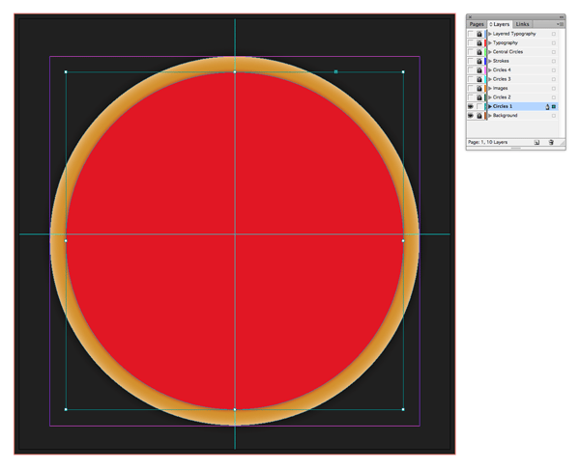Open the Layers panel flyout menu
Screen dimensions: 580x469
561,24
